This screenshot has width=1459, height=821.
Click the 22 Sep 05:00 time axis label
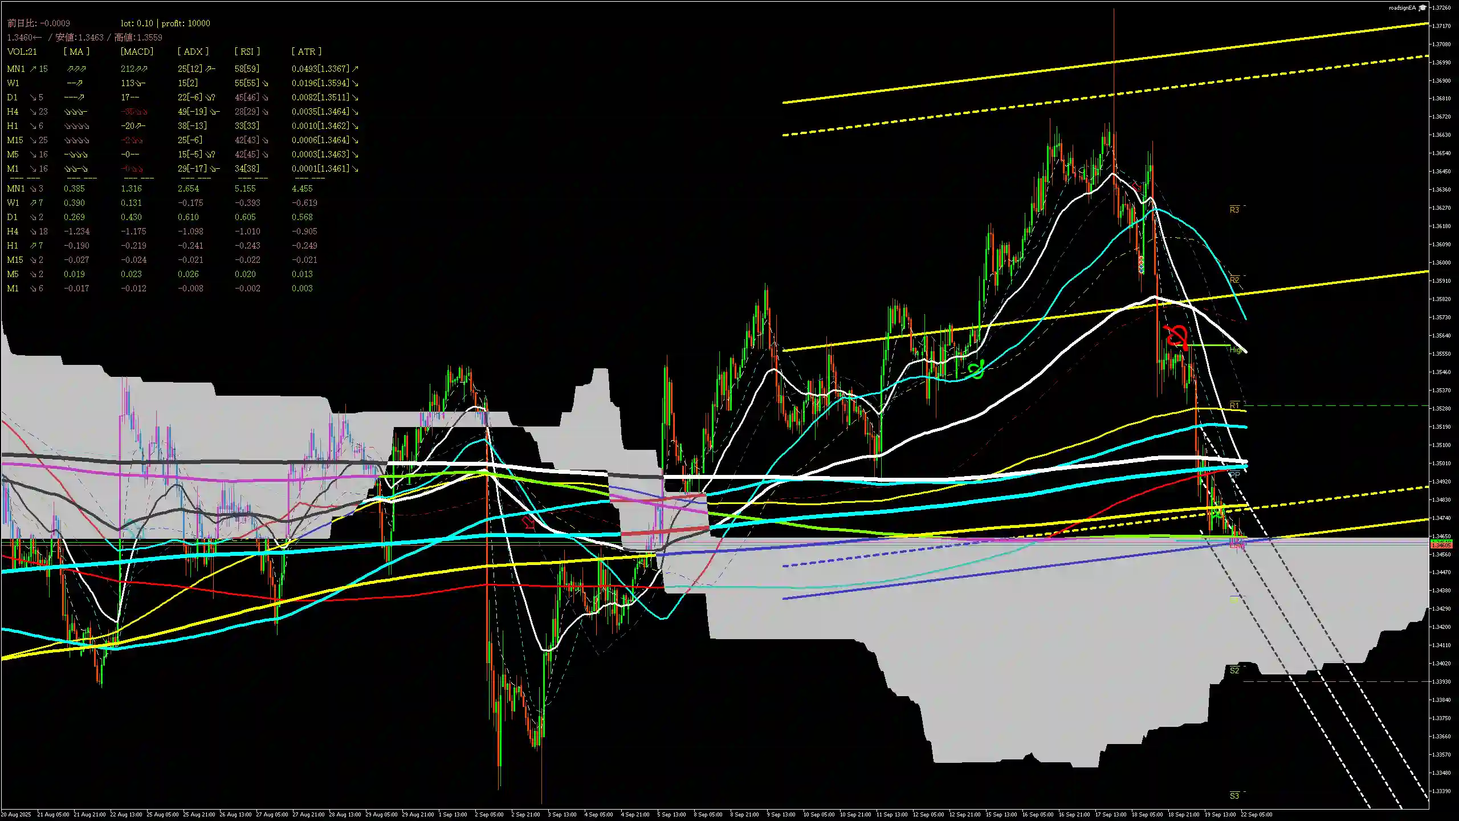[1256, 815]
